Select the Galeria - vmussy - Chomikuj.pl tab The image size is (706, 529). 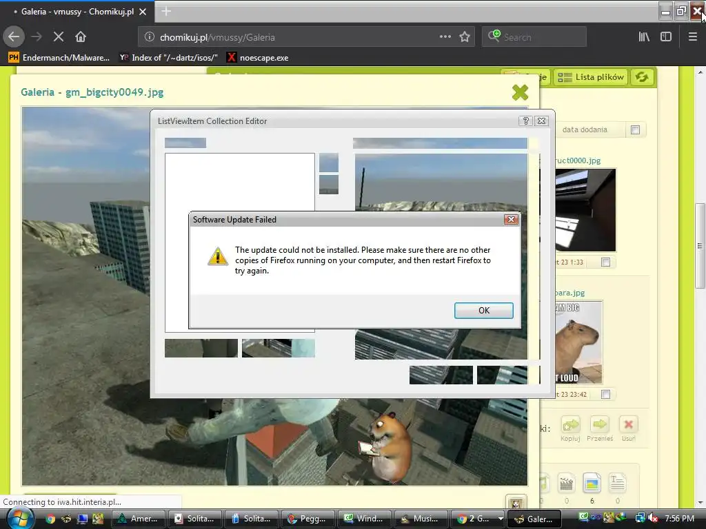click(x=77, y=12)
